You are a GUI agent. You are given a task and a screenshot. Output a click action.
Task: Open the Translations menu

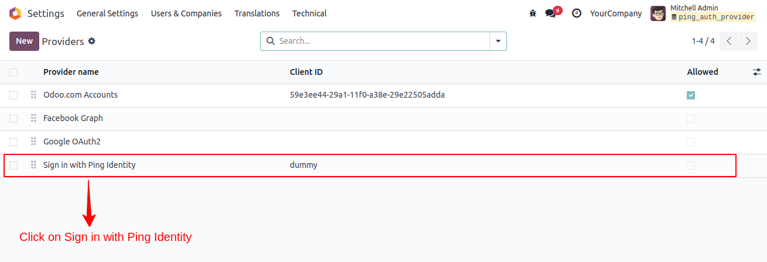(257, 13)
